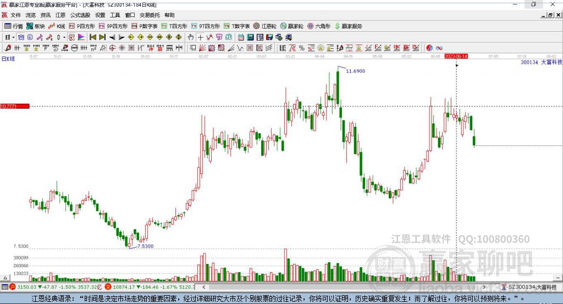Open the 浏览 menu
Image resolution: width=563 pixels, height=304 pixels.
point(31,15)
